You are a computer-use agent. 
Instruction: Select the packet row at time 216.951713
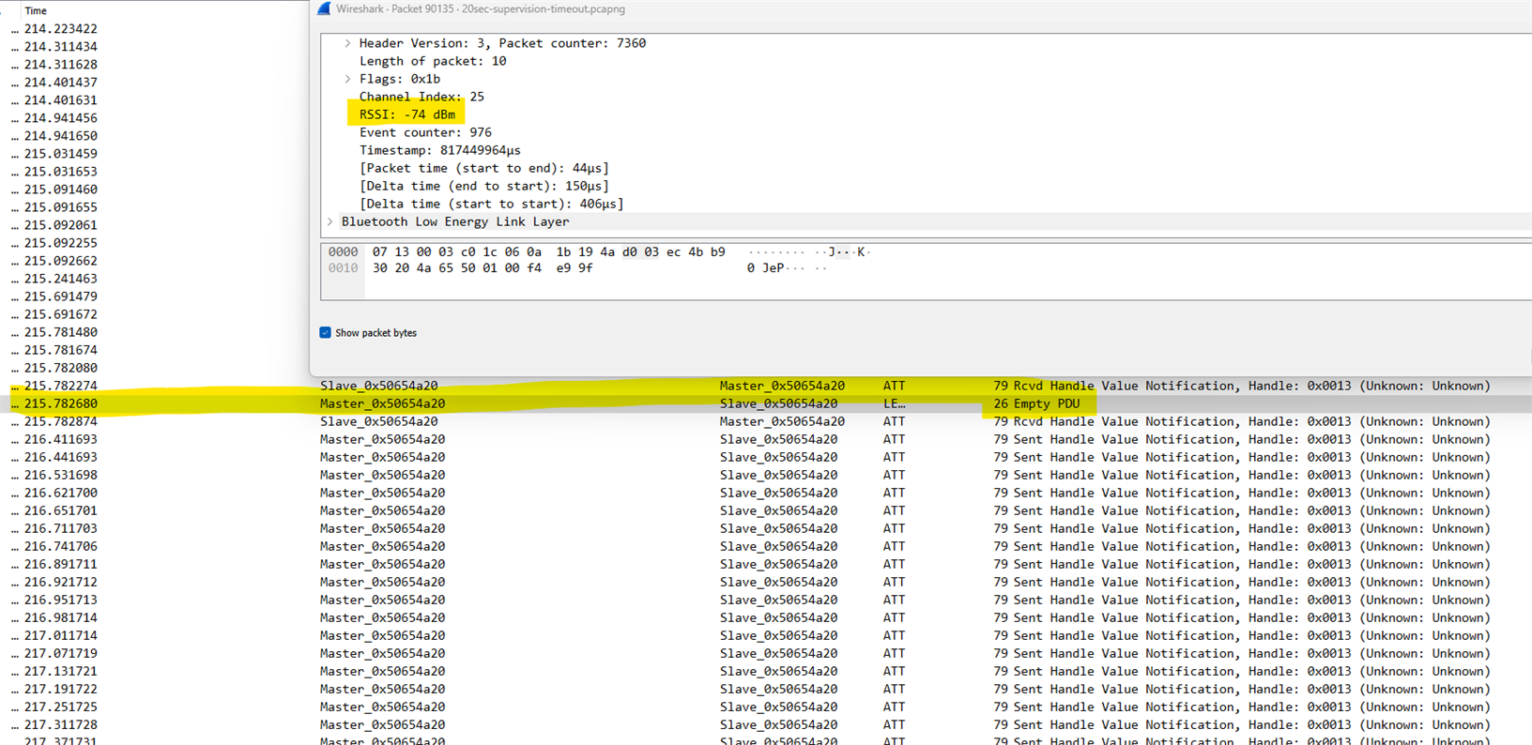coord(766,600)
